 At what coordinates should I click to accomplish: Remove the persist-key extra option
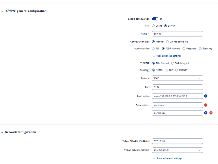click(211, 113)
